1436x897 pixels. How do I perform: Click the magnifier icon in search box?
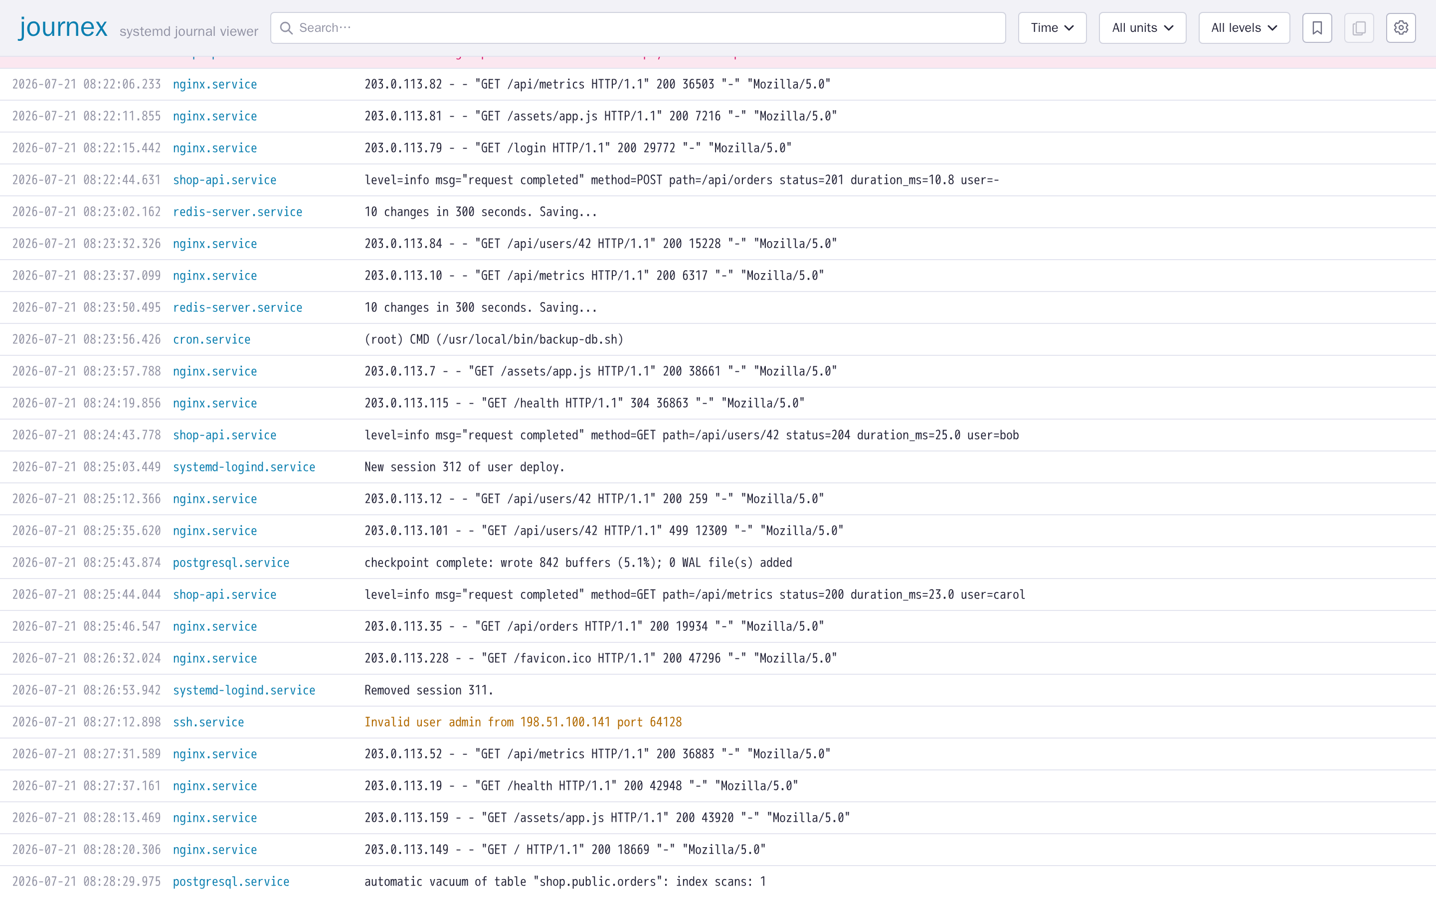tap(286, 28)
